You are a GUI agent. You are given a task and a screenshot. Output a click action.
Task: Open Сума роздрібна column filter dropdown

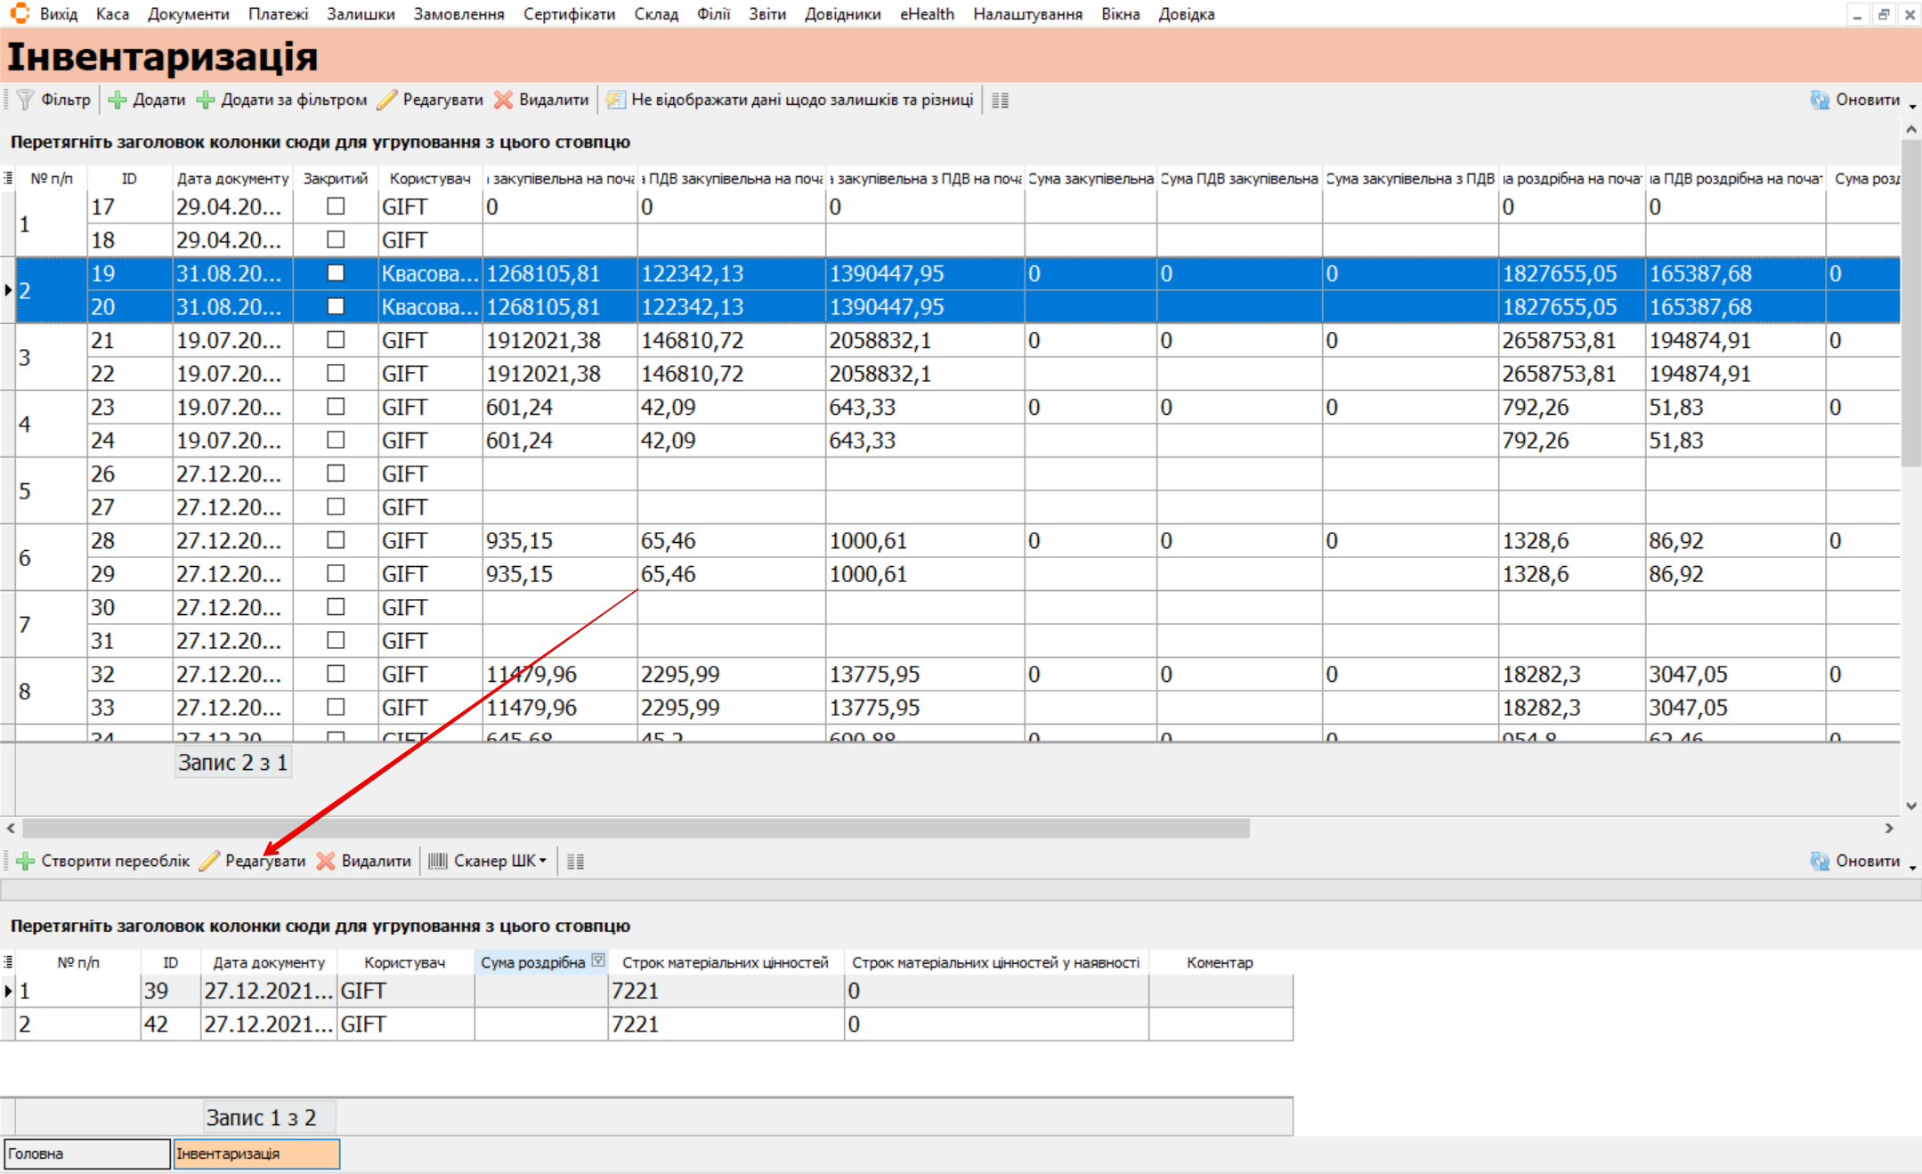click(598, 960)
